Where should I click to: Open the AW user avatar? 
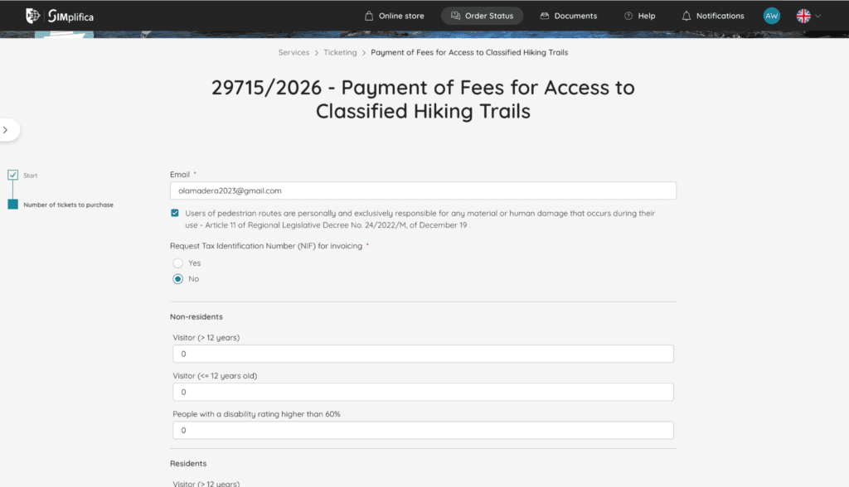(771, 16)
